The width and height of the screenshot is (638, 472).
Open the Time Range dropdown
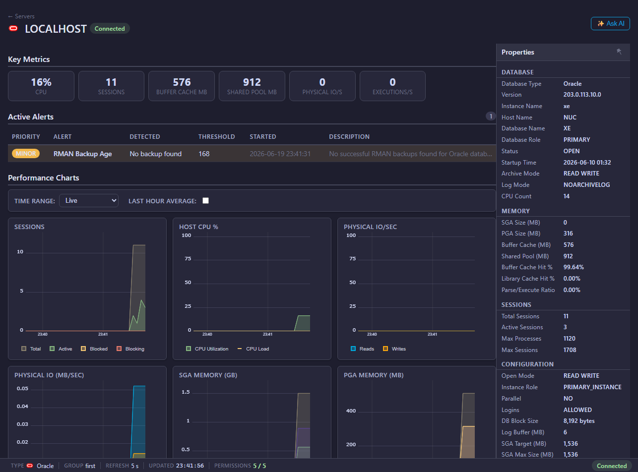89,200
